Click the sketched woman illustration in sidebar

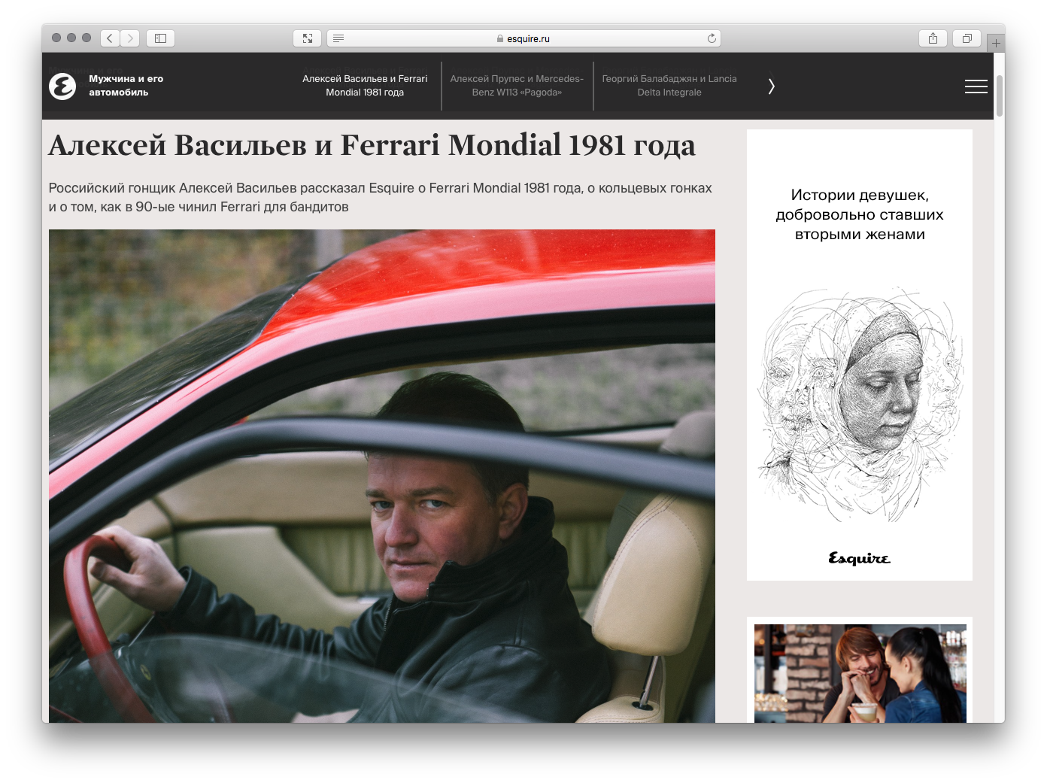[x=860, y=404]
